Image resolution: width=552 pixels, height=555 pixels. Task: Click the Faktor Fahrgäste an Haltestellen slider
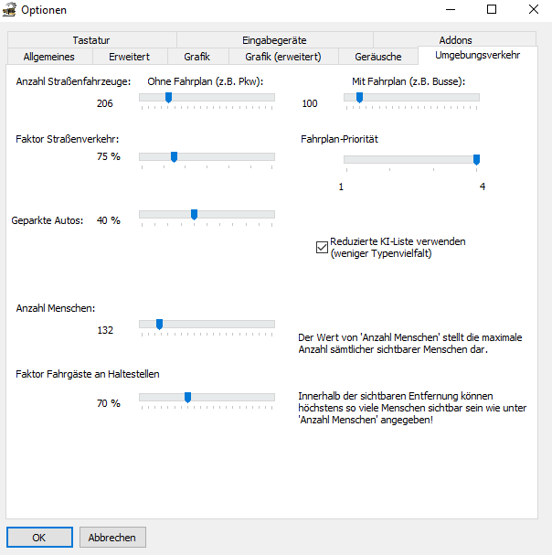[187, 397]
